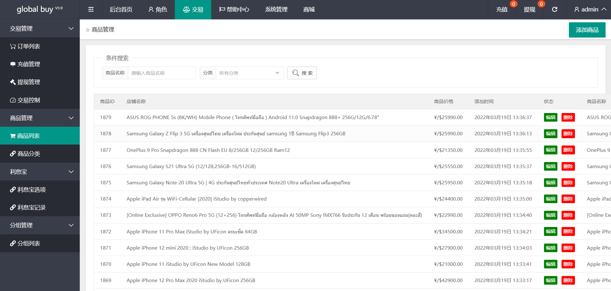Open the 系统管理 top menu

[276, 10]
